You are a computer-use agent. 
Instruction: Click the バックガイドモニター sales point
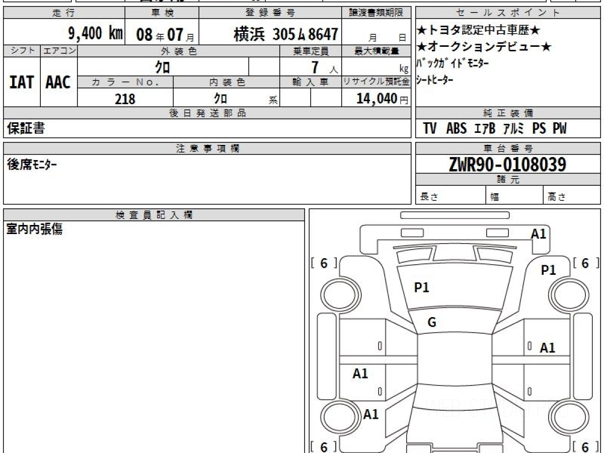tap(452, 63)
